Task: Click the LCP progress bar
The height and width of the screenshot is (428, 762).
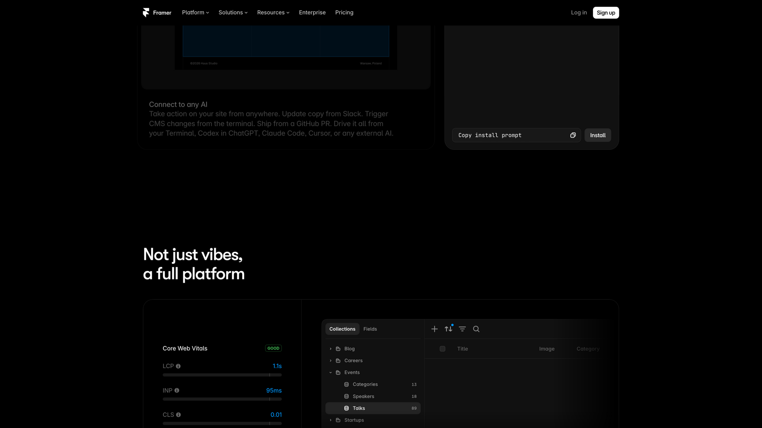Action: coord(222,375)
